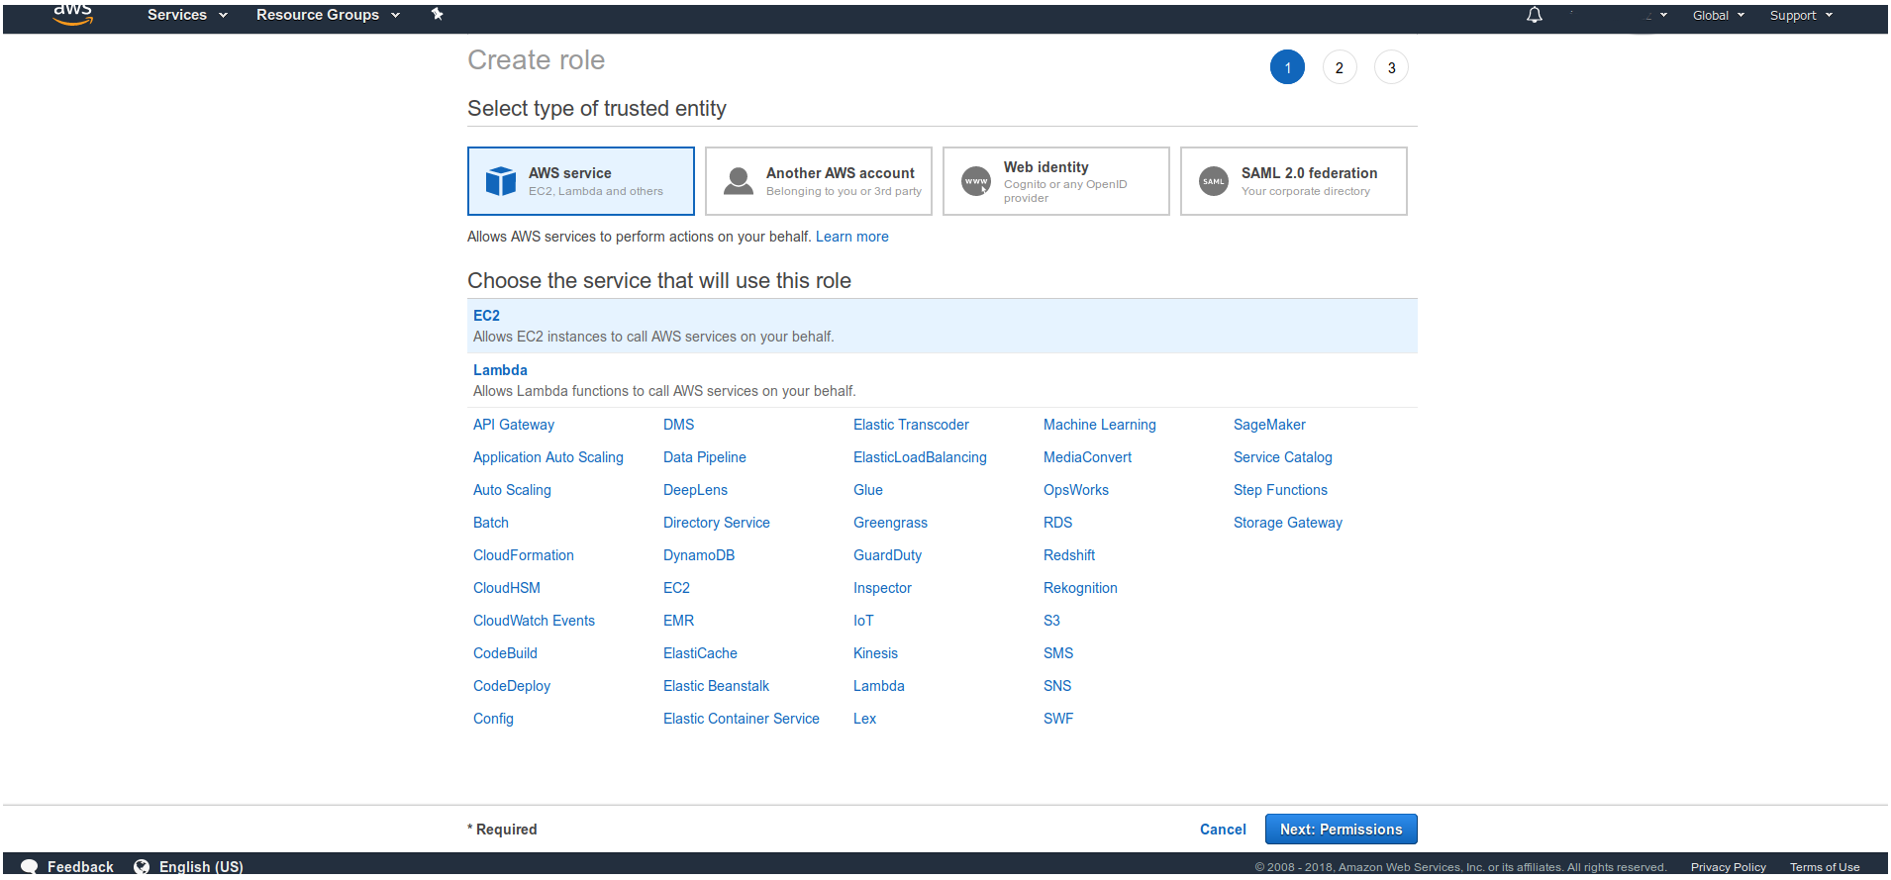This screenshot has width=1891, height=880.
Task: Open the Resource Groups dropdown
Action: coord(328,15)
